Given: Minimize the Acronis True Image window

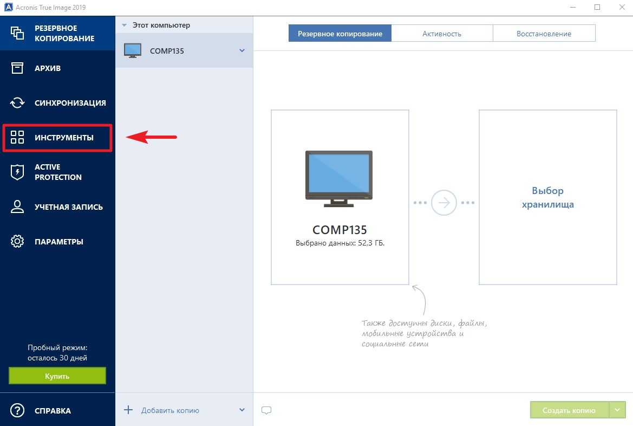Looking at the screenshot, I should 572,7.
